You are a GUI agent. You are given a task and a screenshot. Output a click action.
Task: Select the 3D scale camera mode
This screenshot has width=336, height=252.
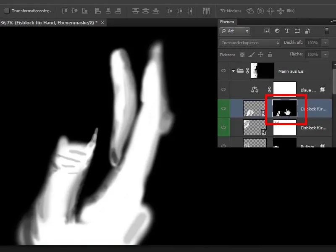coord(291,11)
